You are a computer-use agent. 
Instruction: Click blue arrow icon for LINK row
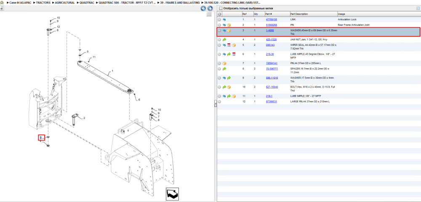tap(224, 20)
